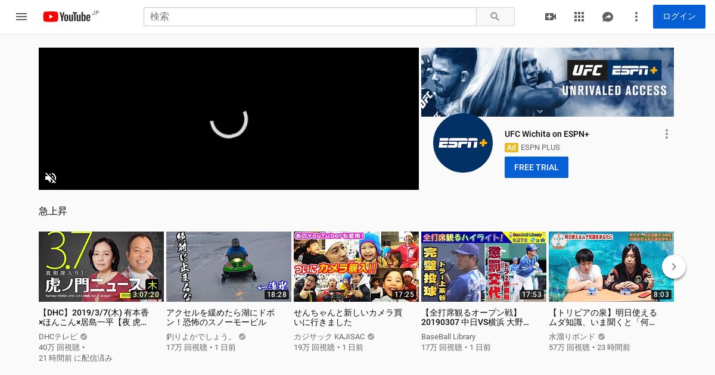The image size is (715, 375).
Task: Open the ad's three-dot options menu
Action: click(667, 134)
